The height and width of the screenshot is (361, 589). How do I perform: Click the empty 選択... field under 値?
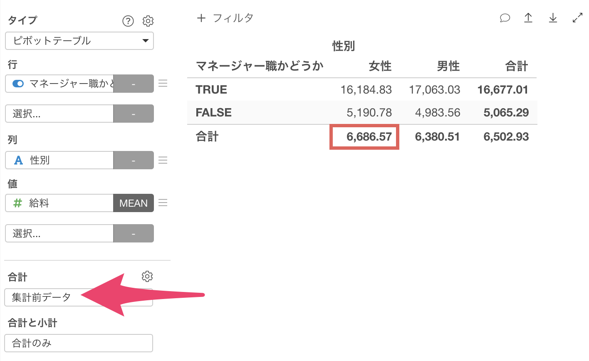coord(59,233)
